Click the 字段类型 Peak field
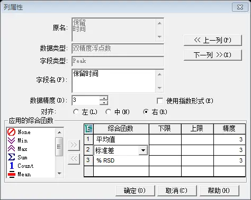This screenshot has width=251, height=200. pyautogui.click(x=118, y=61)
